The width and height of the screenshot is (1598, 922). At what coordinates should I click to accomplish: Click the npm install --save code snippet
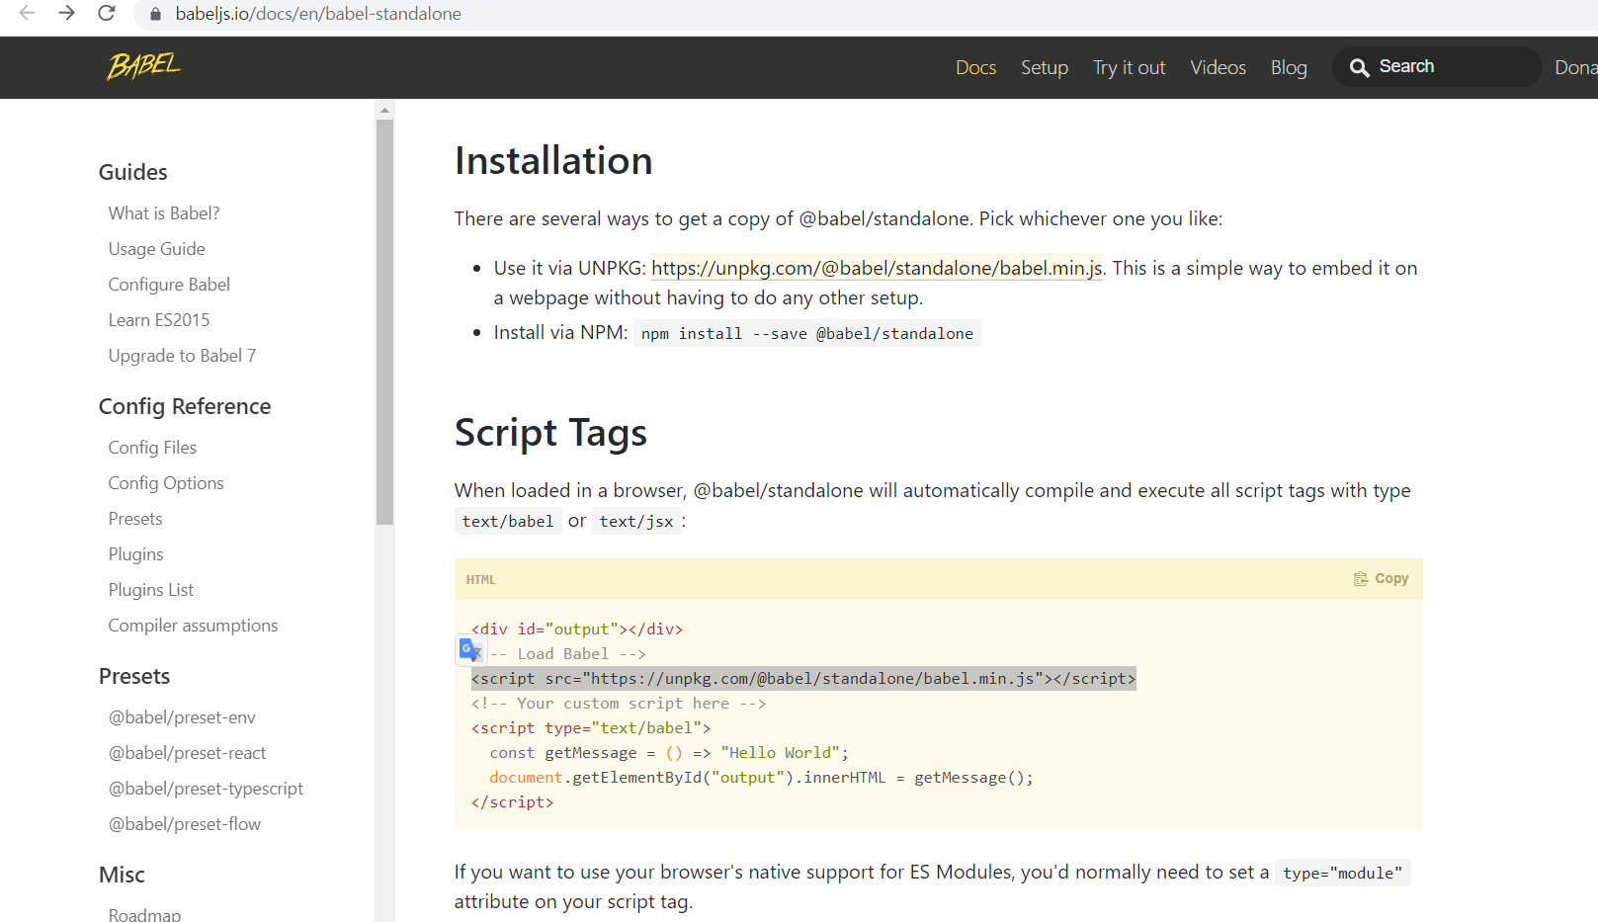pyautogui.click(x=807, y=334)
